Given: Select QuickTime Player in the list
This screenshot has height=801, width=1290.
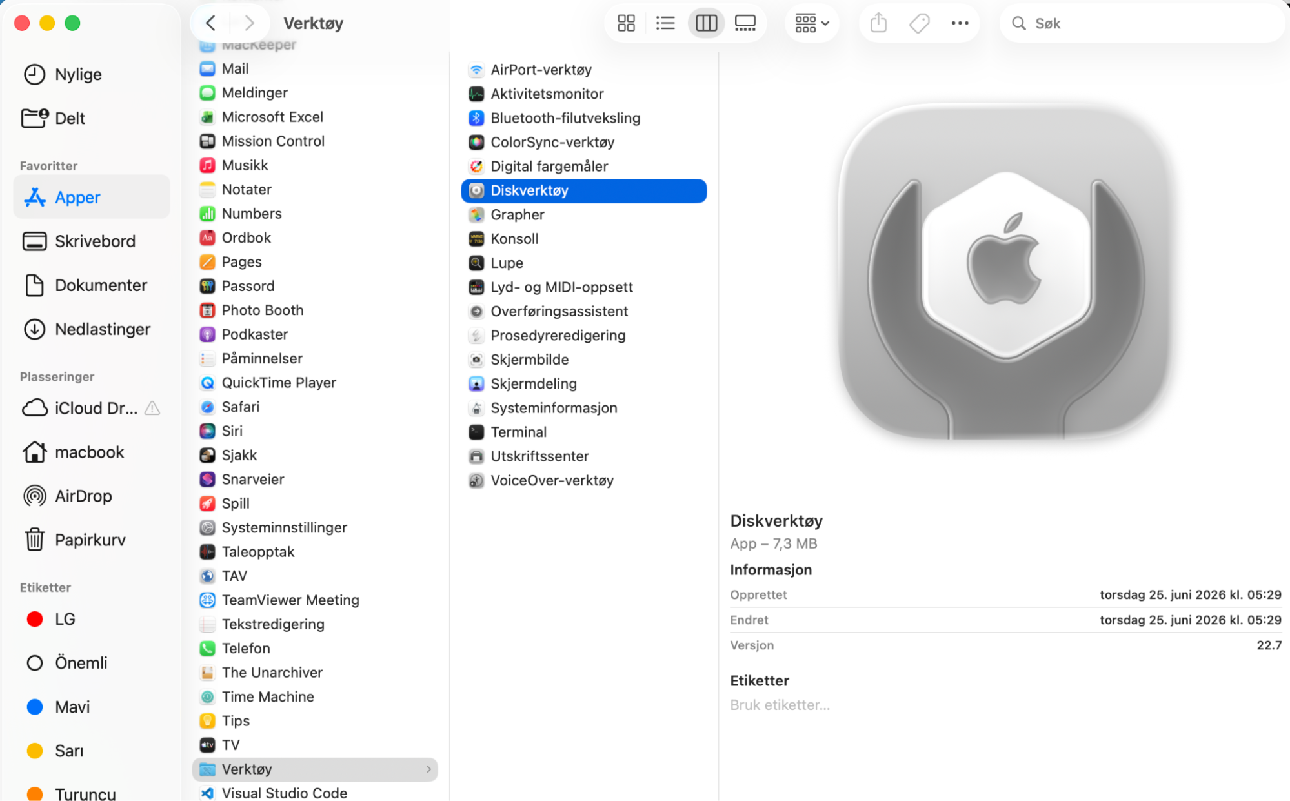Looking at the screenshot, I should point(316,383).
